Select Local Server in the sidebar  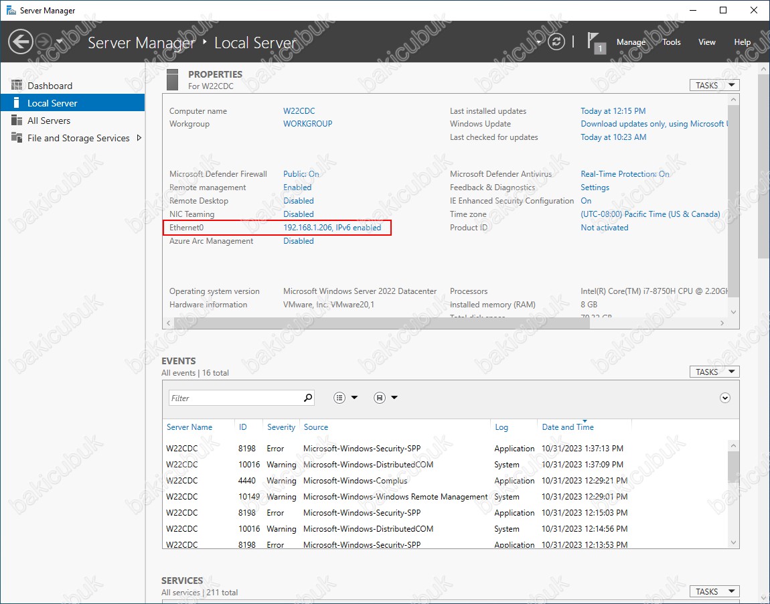click(73, 103)
